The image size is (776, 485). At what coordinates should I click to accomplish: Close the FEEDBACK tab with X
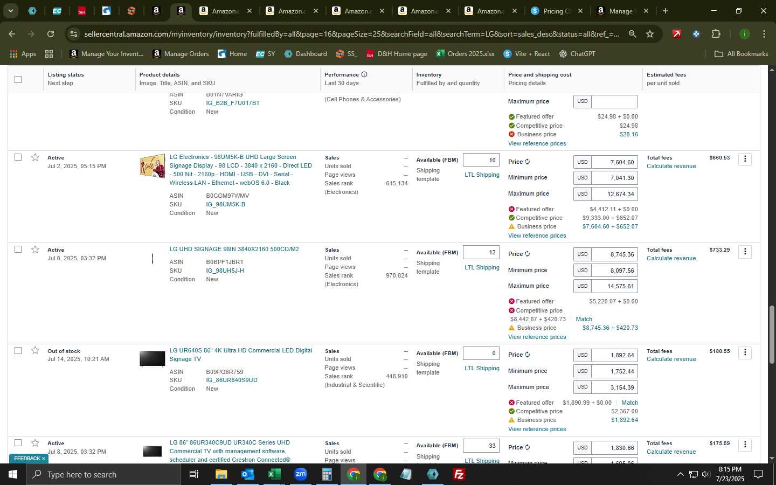[44, 459]
